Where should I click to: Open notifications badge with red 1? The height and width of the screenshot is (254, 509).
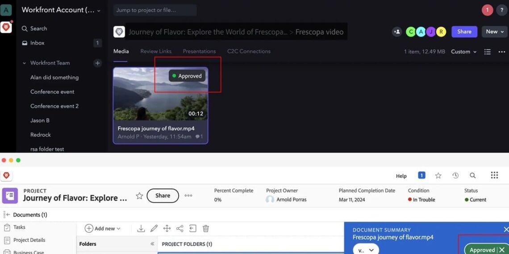pos(487,10)
